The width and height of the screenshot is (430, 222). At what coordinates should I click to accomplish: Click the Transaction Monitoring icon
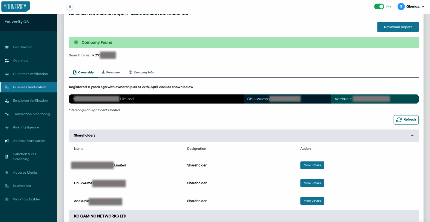coord(7,114)
